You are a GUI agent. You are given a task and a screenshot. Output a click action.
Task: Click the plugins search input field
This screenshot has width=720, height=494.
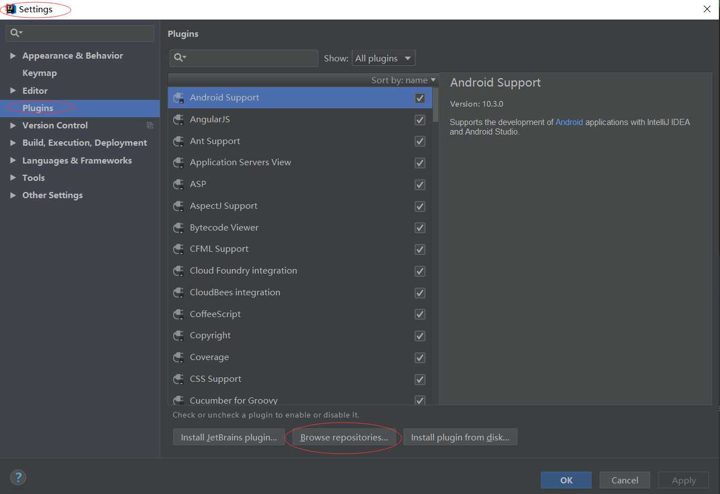244,58
